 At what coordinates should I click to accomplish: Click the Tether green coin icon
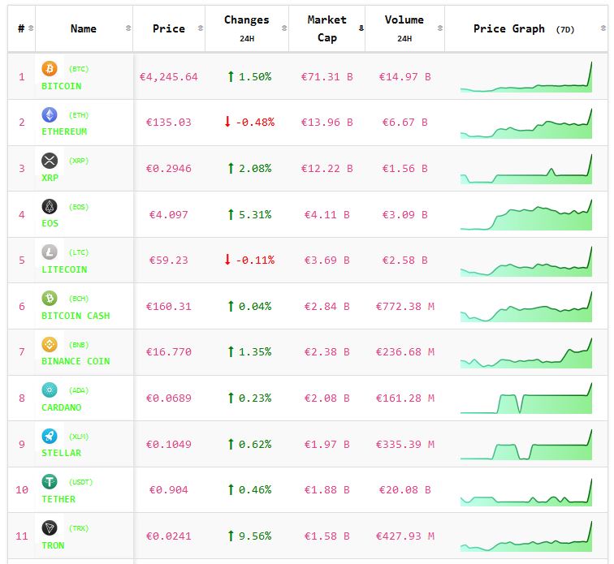pos(50,482)
